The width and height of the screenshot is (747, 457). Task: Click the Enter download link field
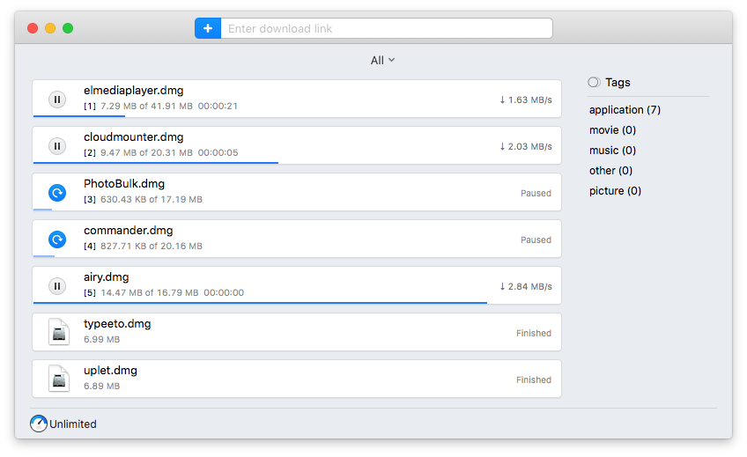point(386,28)
